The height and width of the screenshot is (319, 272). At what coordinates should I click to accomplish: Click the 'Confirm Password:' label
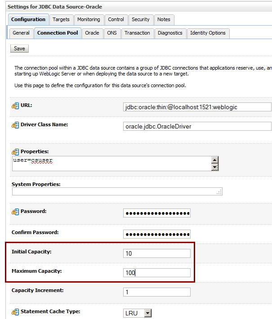tap(35, 232)
